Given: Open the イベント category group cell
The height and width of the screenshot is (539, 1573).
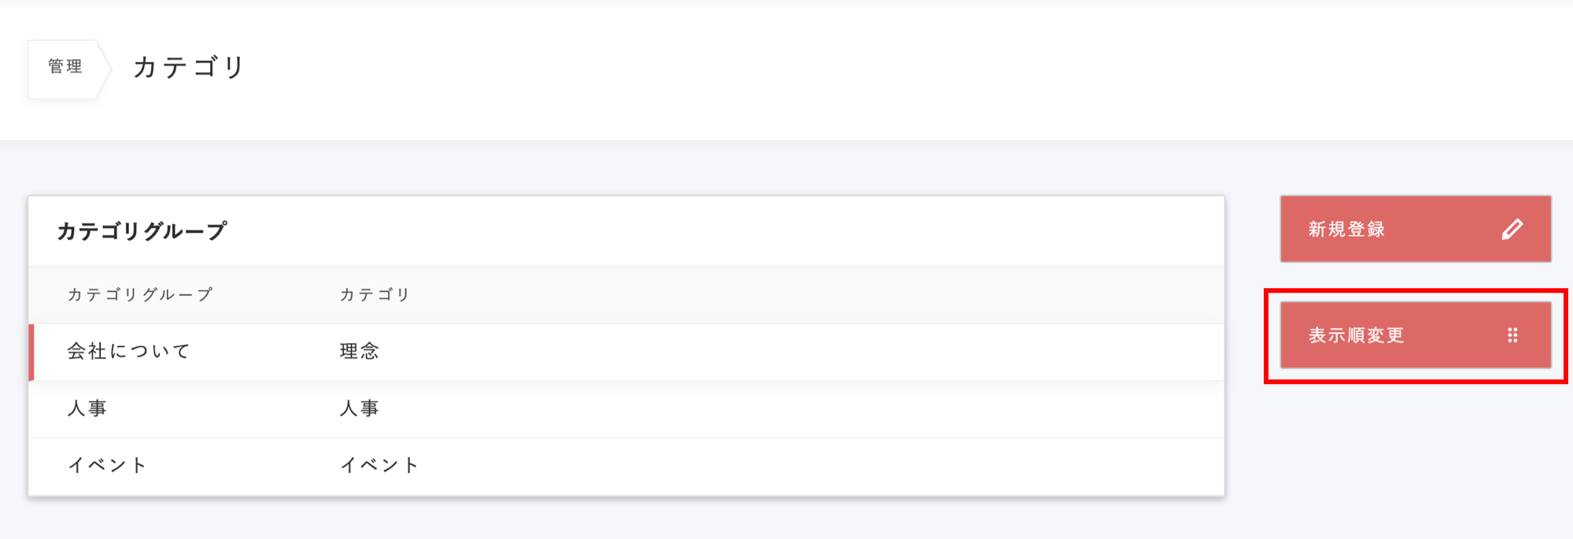Looking at the screenshot, I should click(108, 465).
